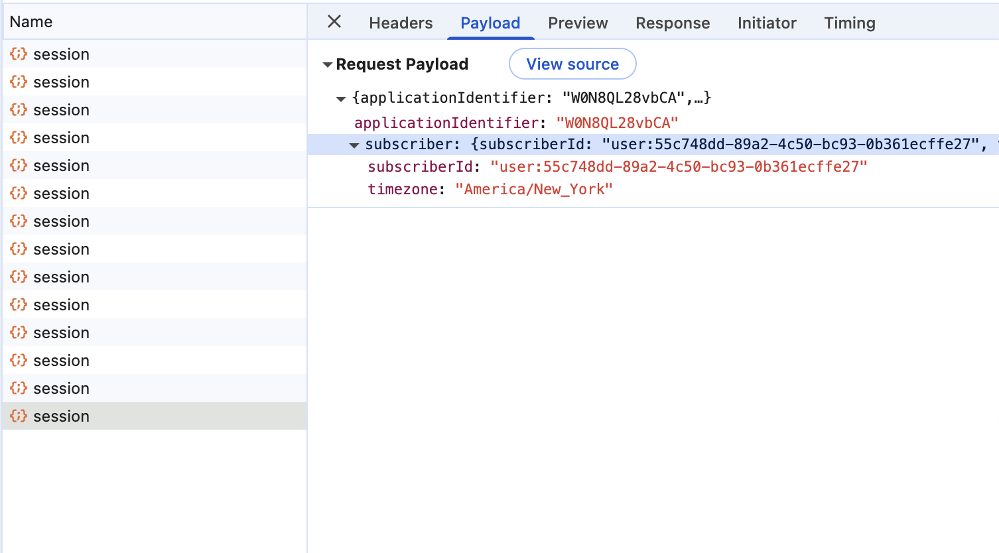Click the JSON icon of the fifth session request
Image resolution: width=999 pixels, height=553 pixels.
coord(19,165)
